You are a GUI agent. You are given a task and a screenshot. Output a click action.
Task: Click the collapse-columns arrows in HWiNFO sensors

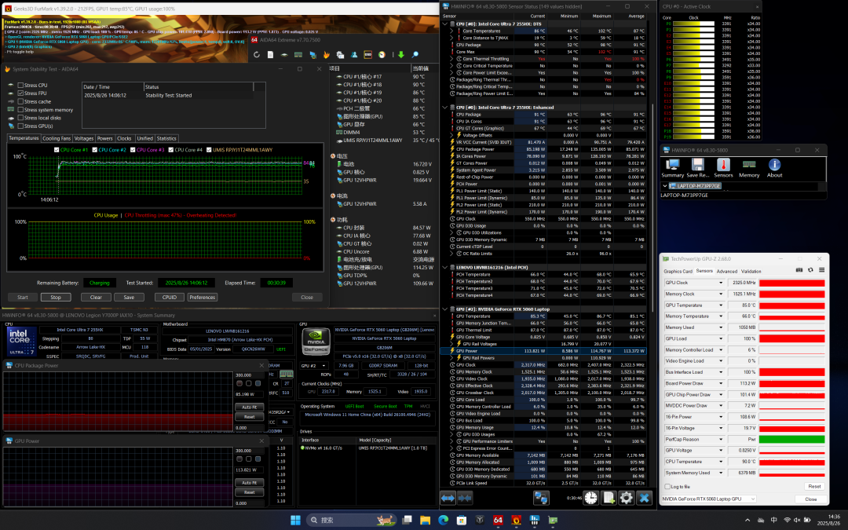465,498
